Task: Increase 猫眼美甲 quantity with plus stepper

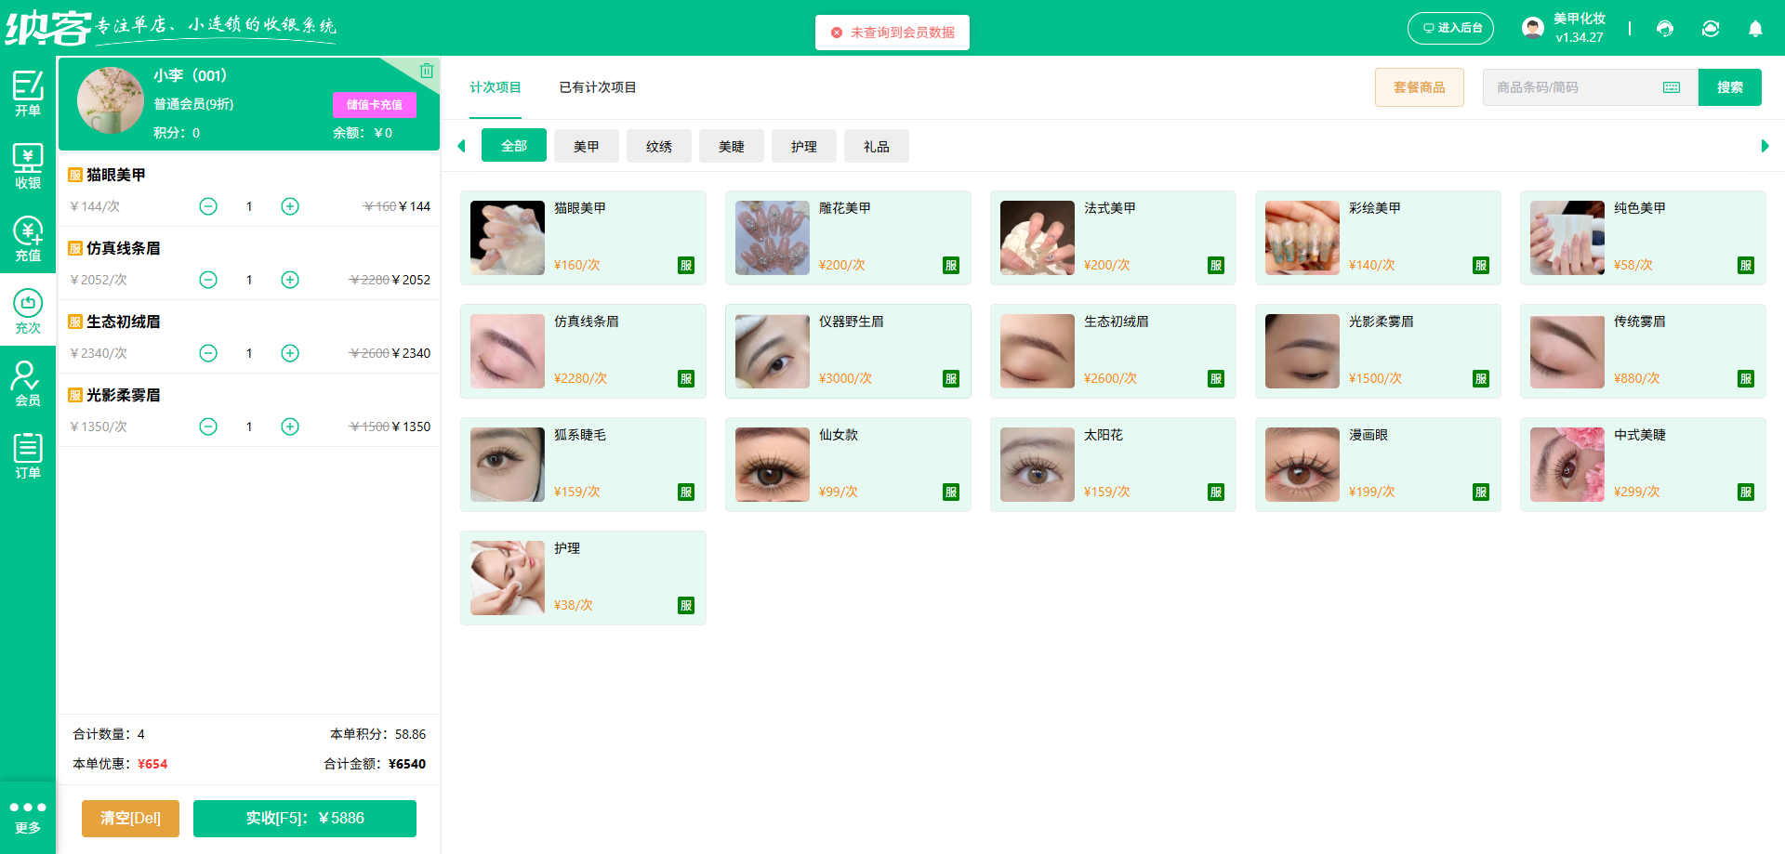Action: pos(289,206)
